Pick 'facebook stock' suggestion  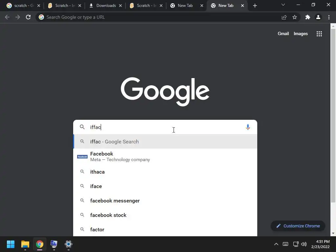tap(165, 215)
